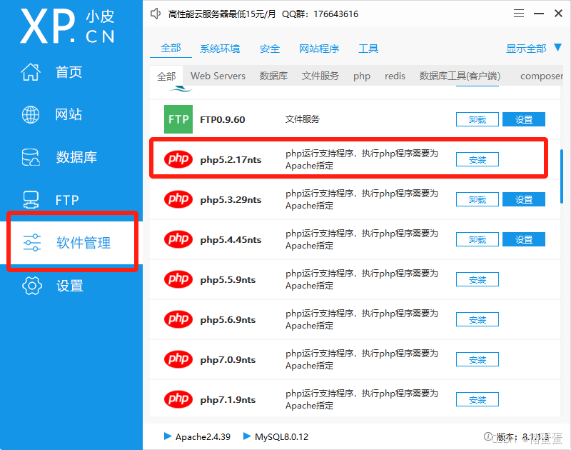The image size is (571, 450).
Task: Click the php7.1.9nts php logo
Action: tap(178, 400)
